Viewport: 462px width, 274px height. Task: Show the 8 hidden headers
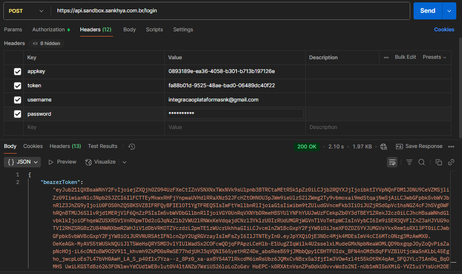[47, 44]
